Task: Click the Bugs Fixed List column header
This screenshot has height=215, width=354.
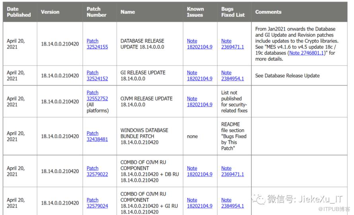Action: (x=234, y=12)
